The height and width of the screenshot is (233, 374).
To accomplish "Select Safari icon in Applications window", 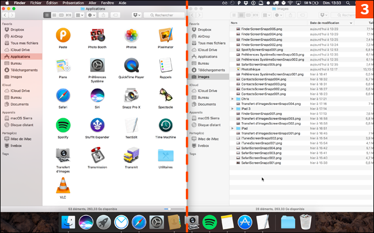I will pos(63,95).
